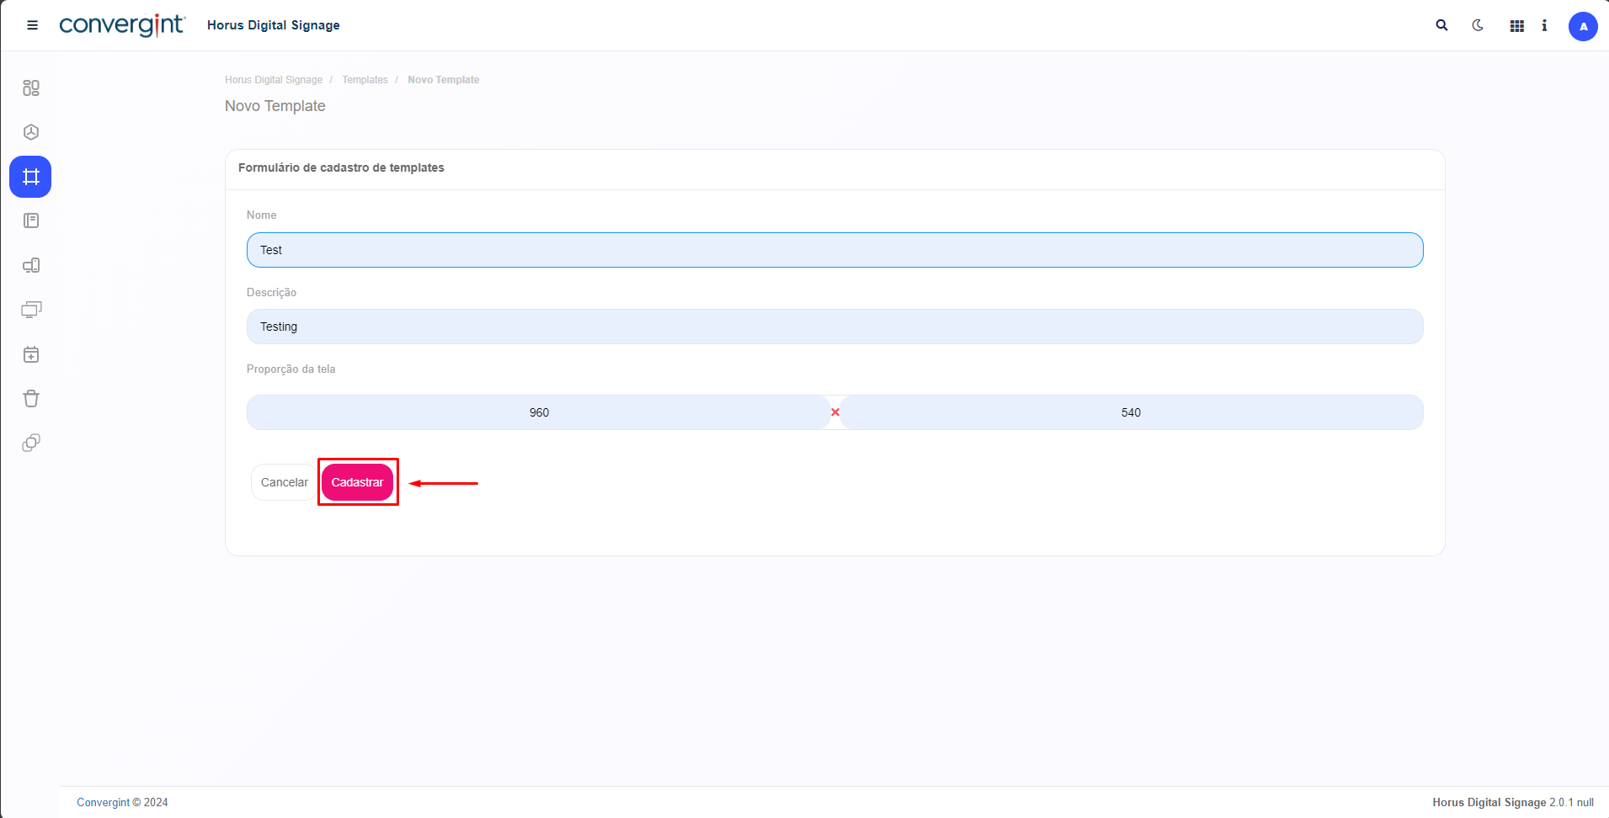Click the hexagon cube sidebar icon

point(31,132)
